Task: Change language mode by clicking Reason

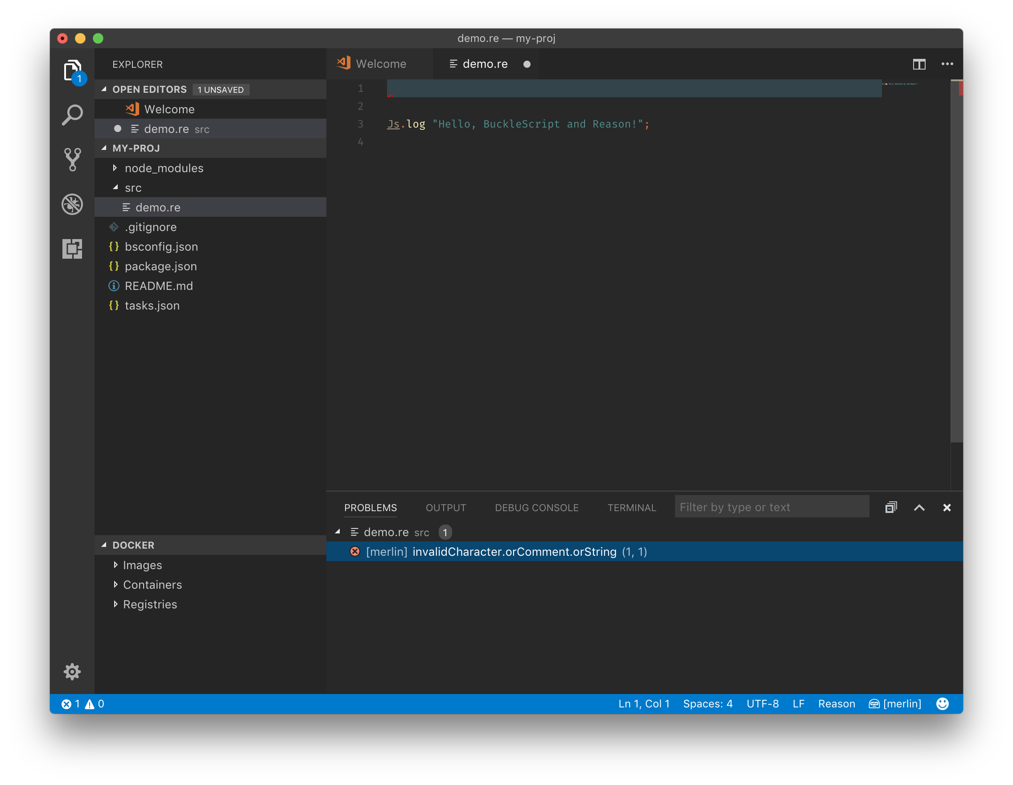Action: [836, 703]
